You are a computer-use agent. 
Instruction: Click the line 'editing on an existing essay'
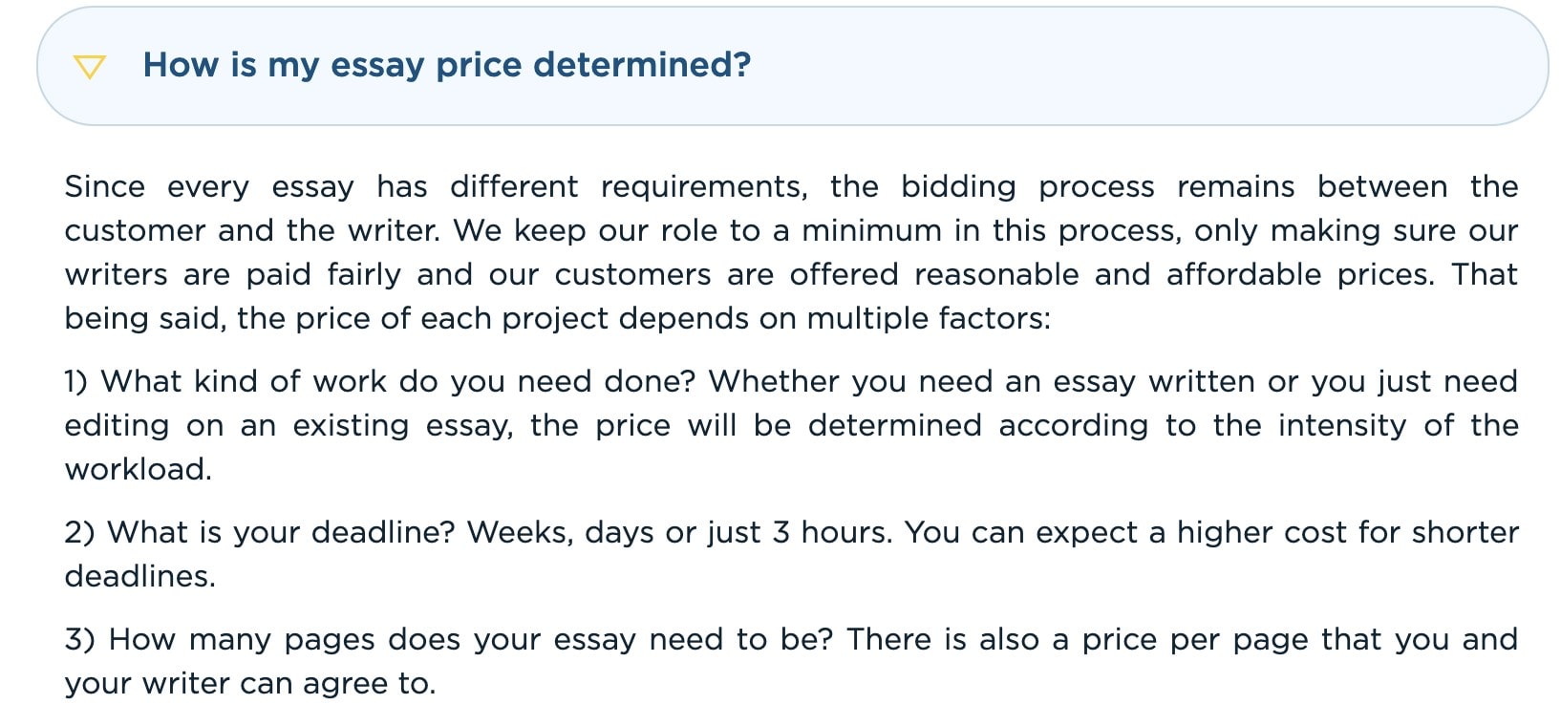[791, 425]
